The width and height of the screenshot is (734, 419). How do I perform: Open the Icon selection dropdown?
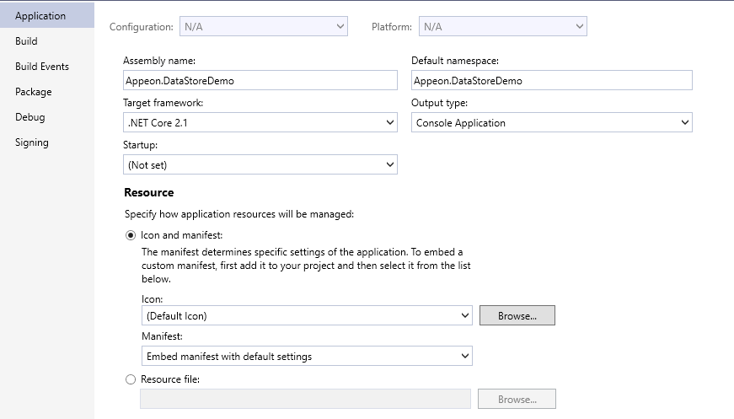tap(307, 315)
